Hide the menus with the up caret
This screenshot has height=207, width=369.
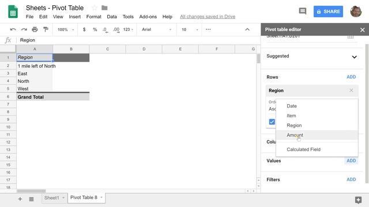click(247, 29)
